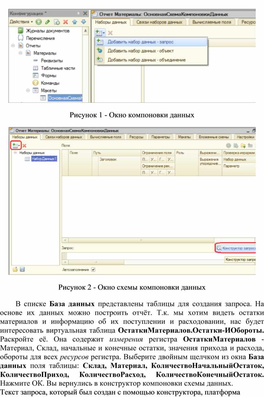Click the Перечисления braces icon
Screen dimensions: 264x397
20,38
